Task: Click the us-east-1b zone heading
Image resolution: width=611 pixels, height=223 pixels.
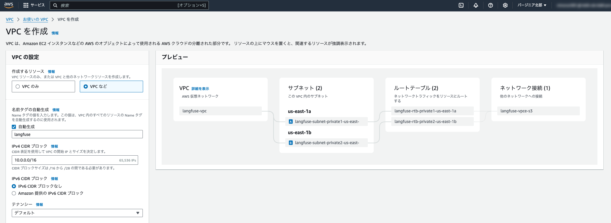Action: point(299,132)
